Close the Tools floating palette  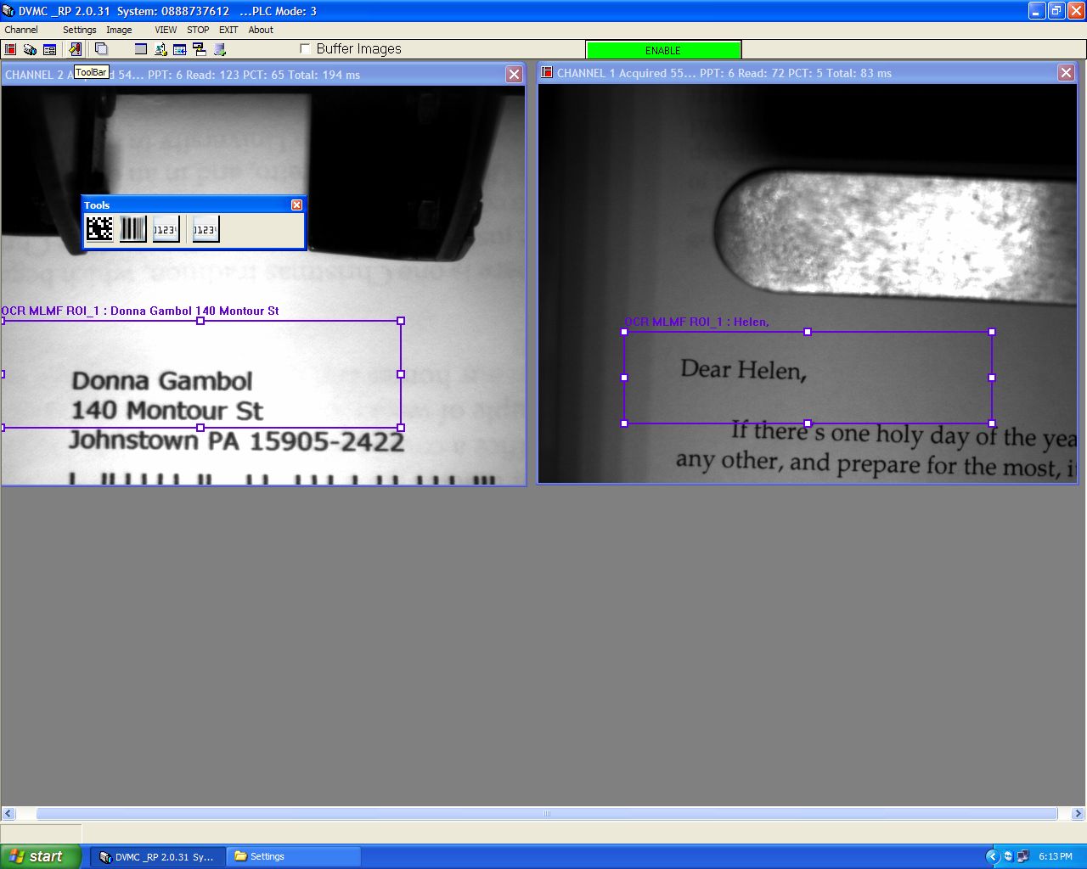pos(296,205)
